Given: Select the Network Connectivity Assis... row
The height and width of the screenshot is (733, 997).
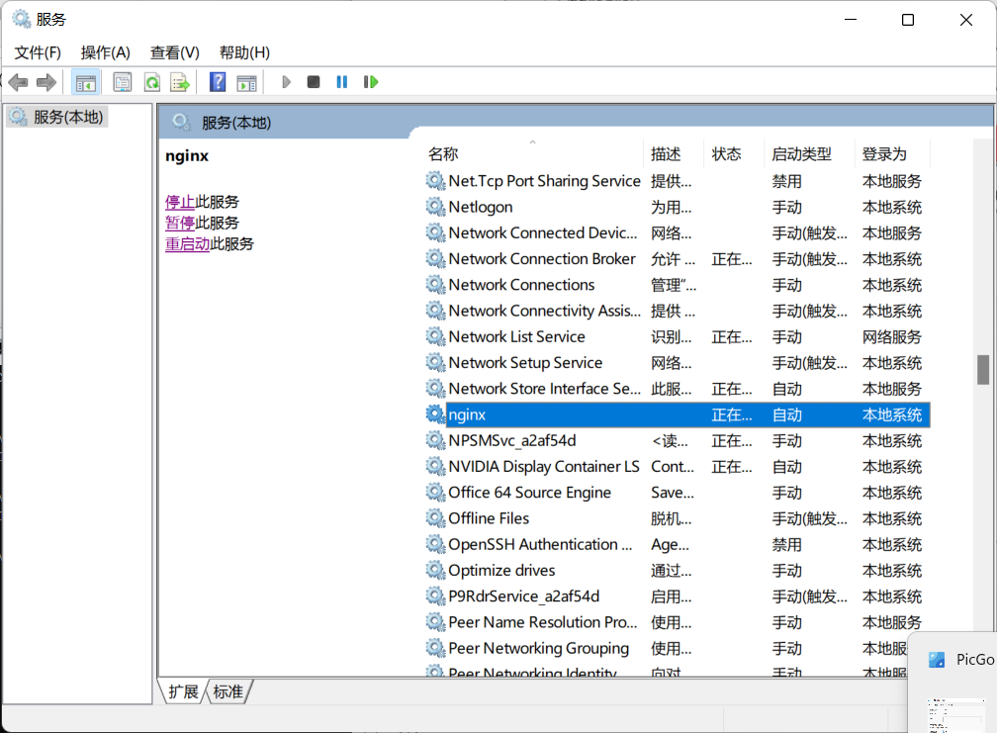Looking at the screenshot, I should 678,311.
